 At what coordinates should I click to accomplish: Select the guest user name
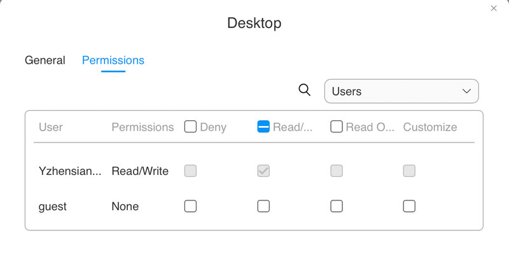pos(52,207)
